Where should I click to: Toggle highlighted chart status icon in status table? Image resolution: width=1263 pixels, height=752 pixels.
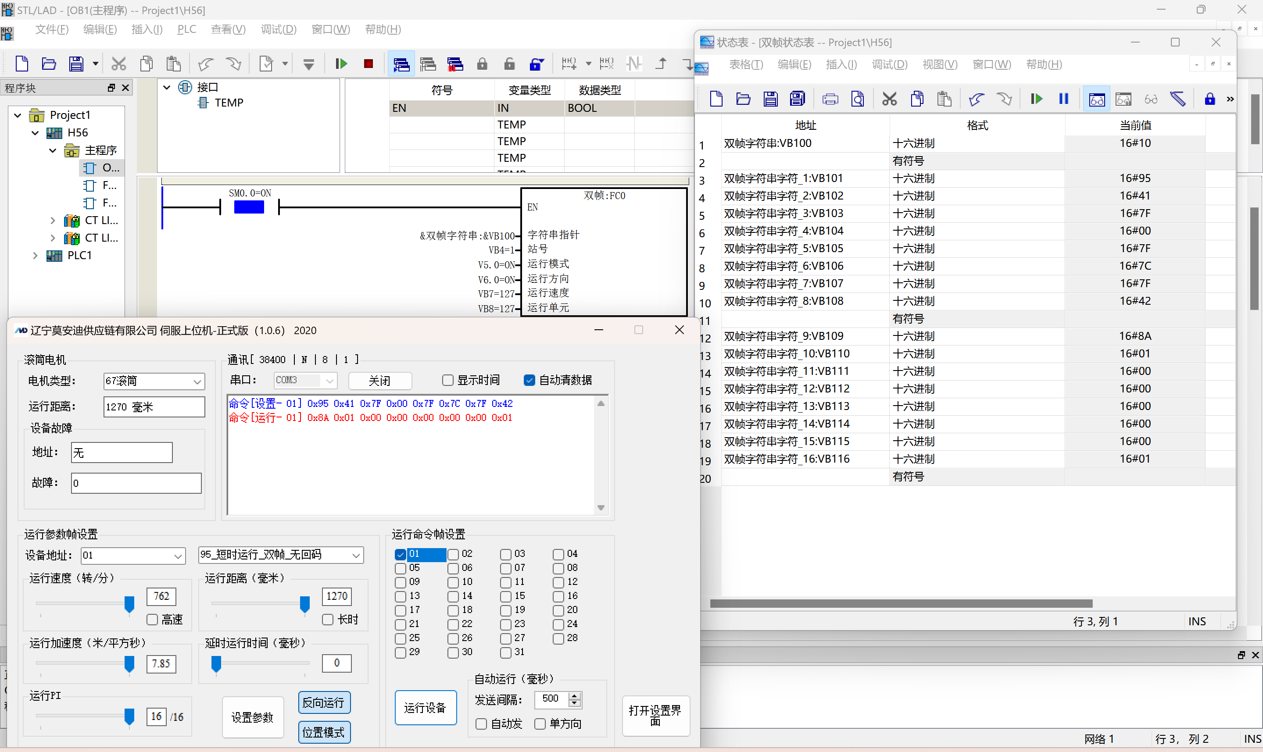(1097, 99)
